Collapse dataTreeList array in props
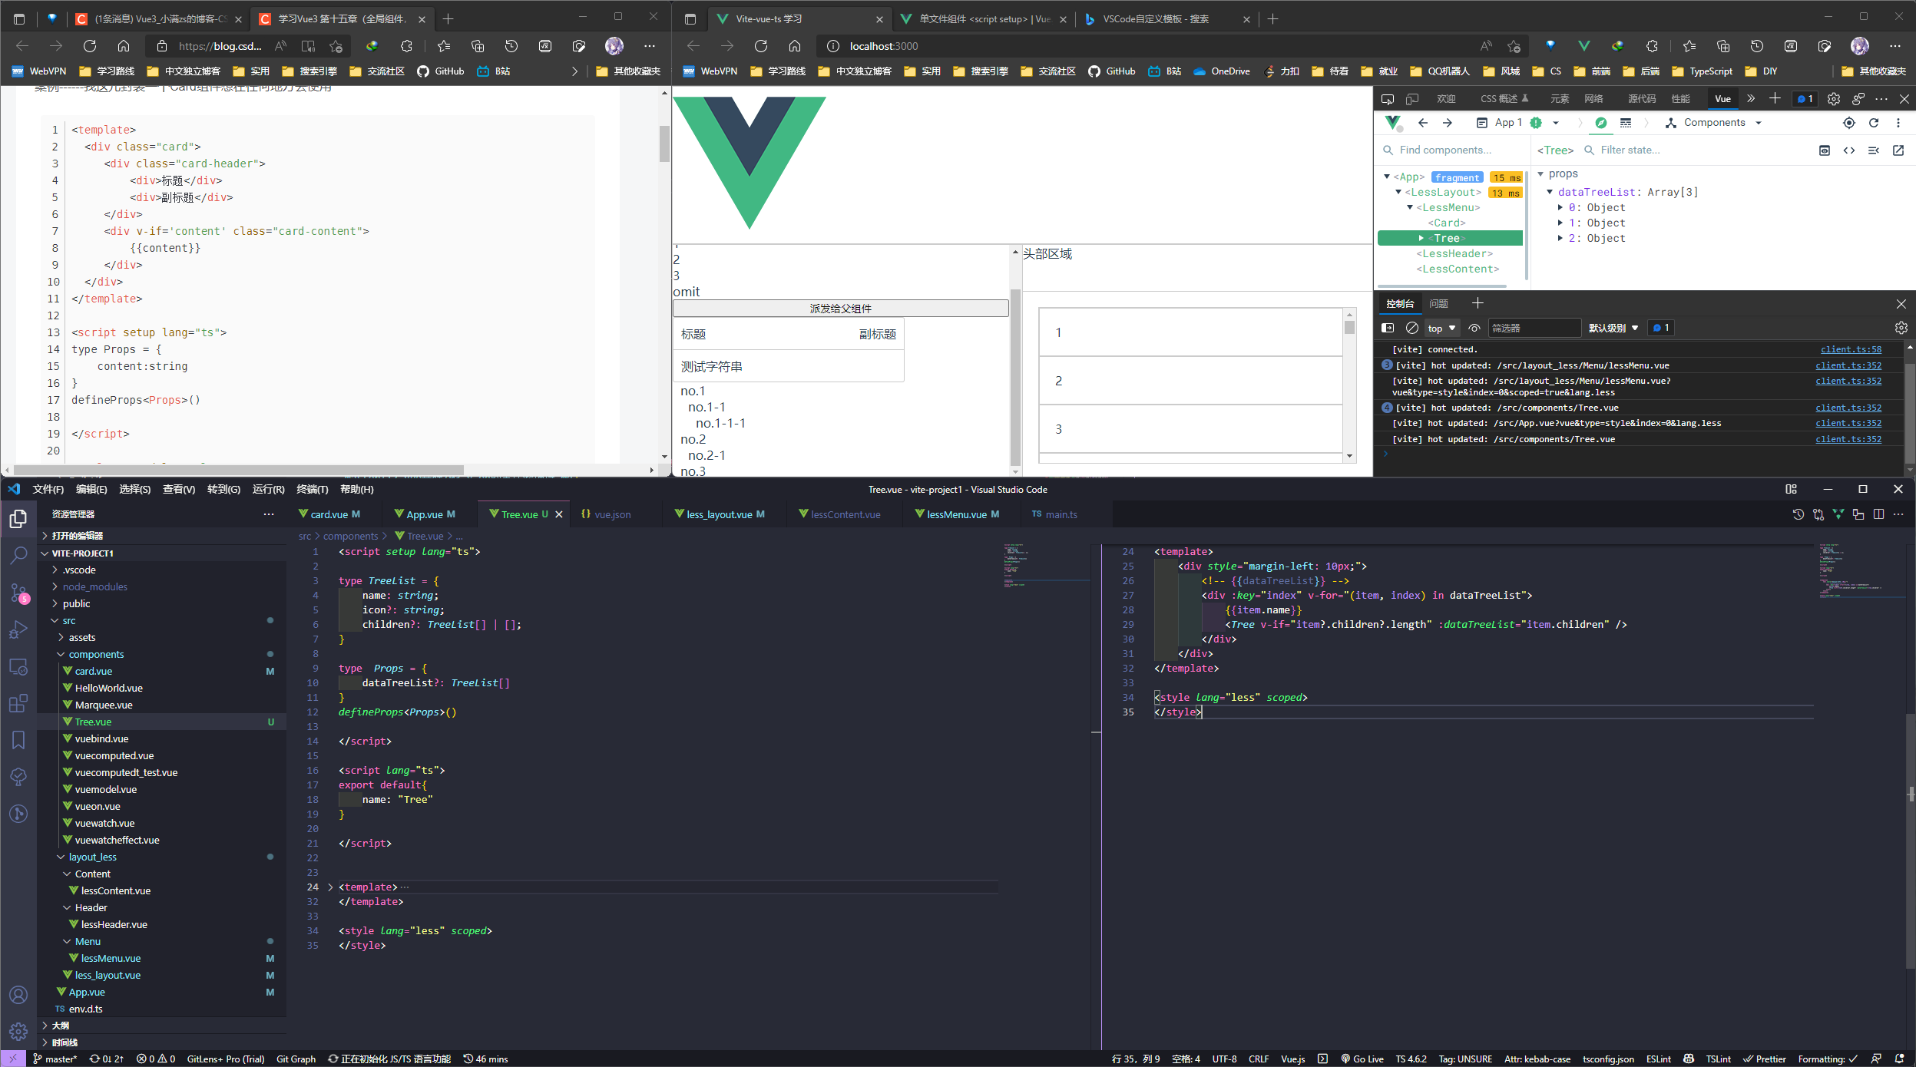The width and height of the screenshot is (1916, 1067). [1550, 193]
